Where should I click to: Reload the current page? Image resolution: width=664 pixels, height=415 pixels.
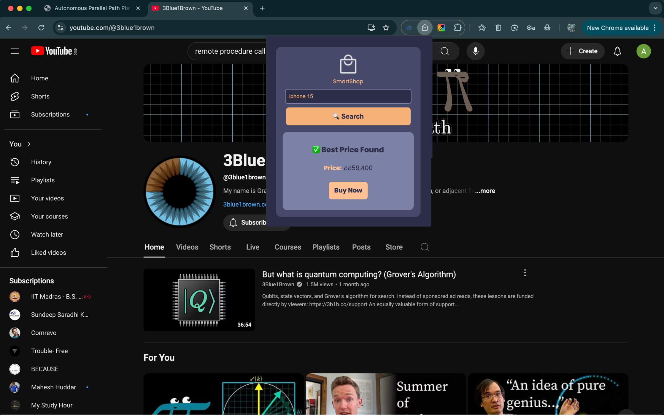pyautogui.click(x=41, y=28)
